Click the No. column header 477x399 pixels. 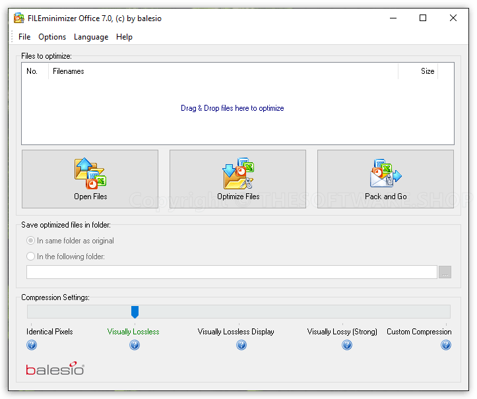[x=35, y=71]
